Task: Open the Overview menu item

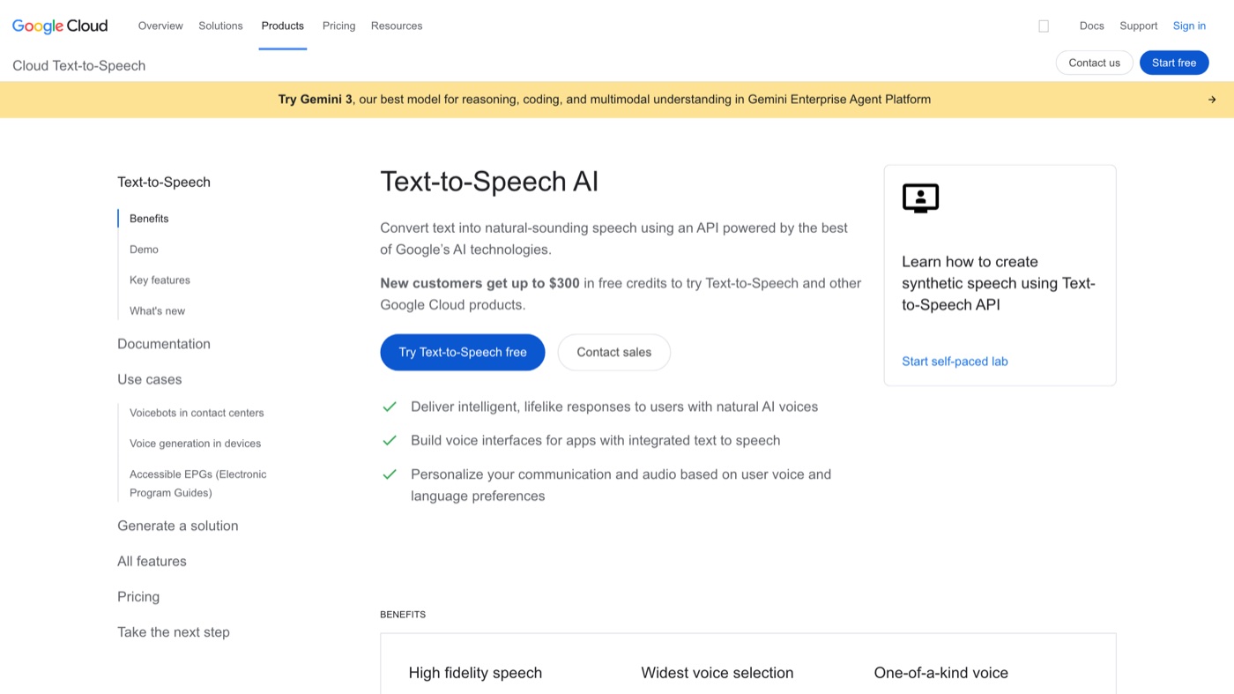Action: point(160,26)
